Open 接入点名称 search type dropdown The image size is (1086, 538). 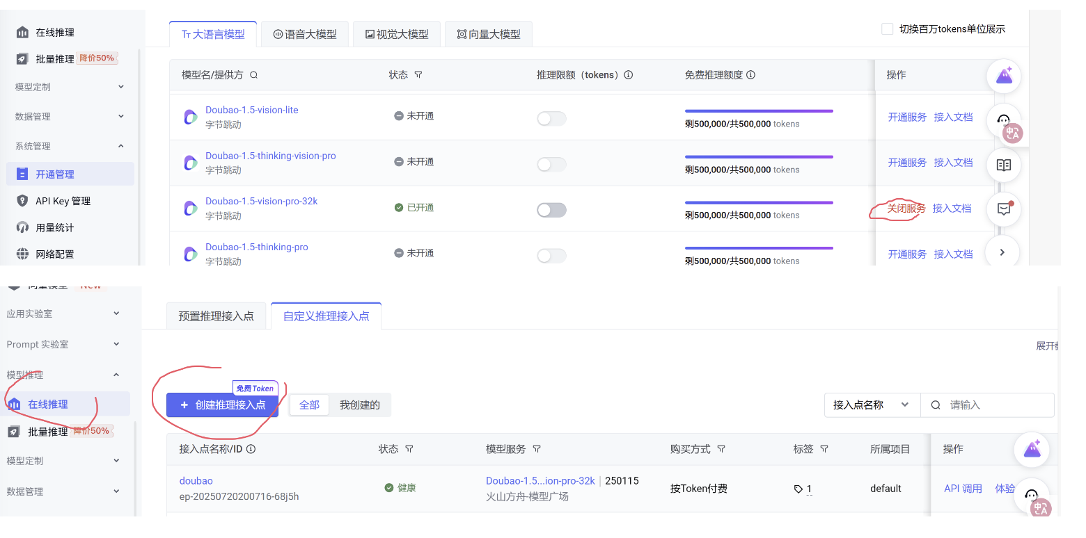872,405
